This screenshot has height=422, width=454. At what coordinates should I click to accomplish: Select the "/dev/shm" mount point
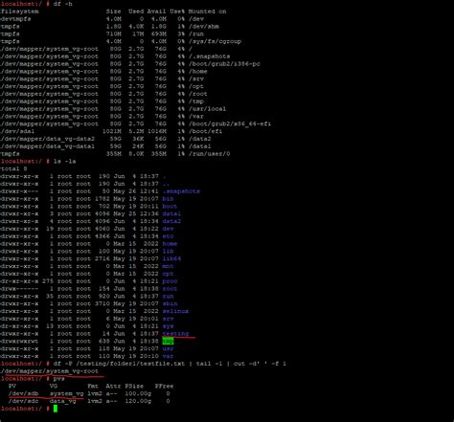[204, 27]
